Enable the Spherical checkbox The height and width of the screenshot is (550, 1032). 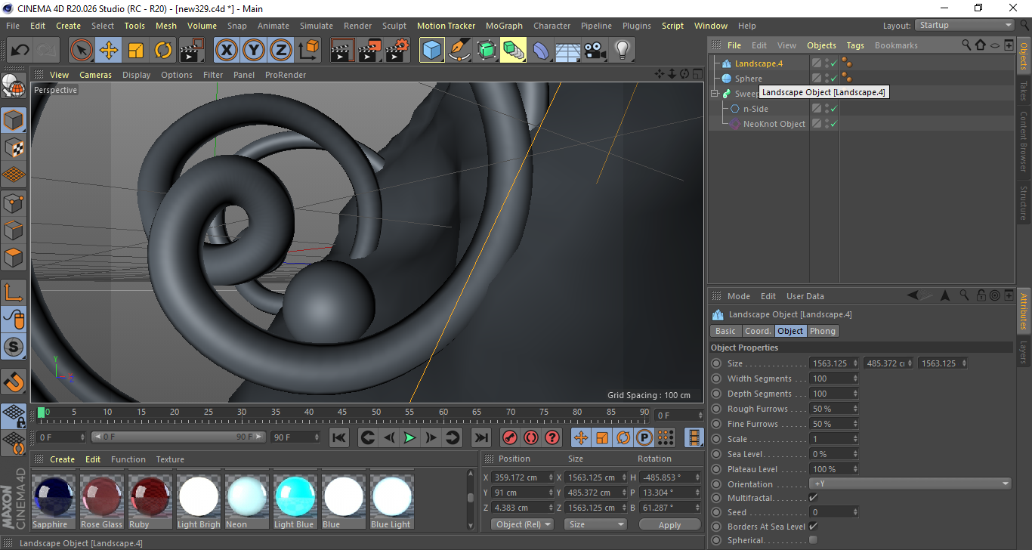813,540
